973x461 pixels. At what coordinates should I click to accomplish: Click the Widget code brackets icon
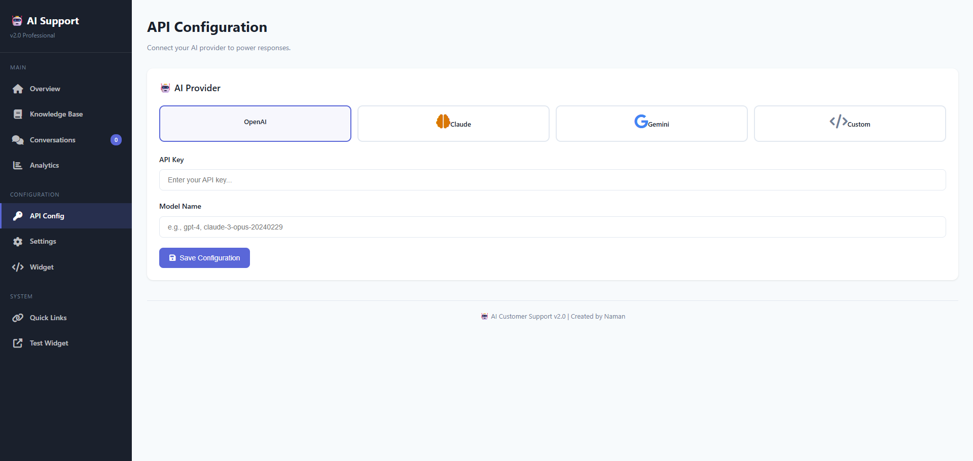18,267
